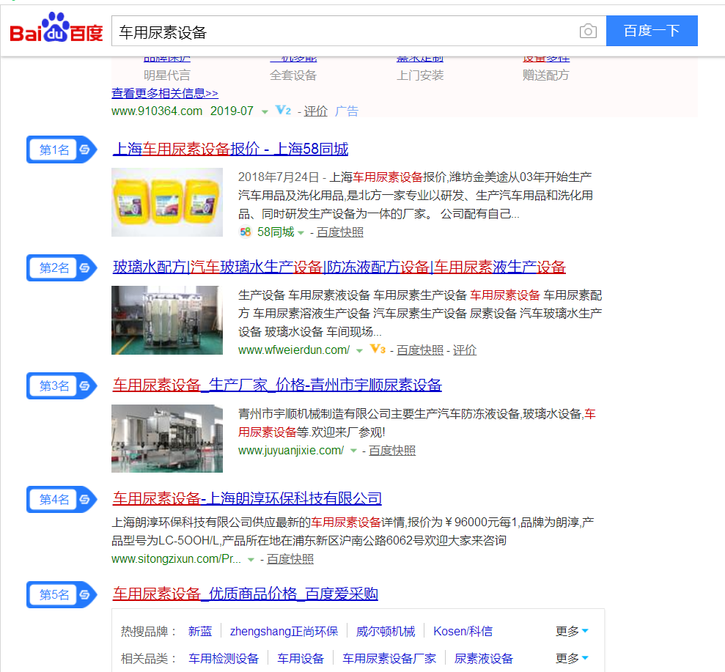Click the 第4名 rank badge icon

pyautogui.click(x=62, y=499)
